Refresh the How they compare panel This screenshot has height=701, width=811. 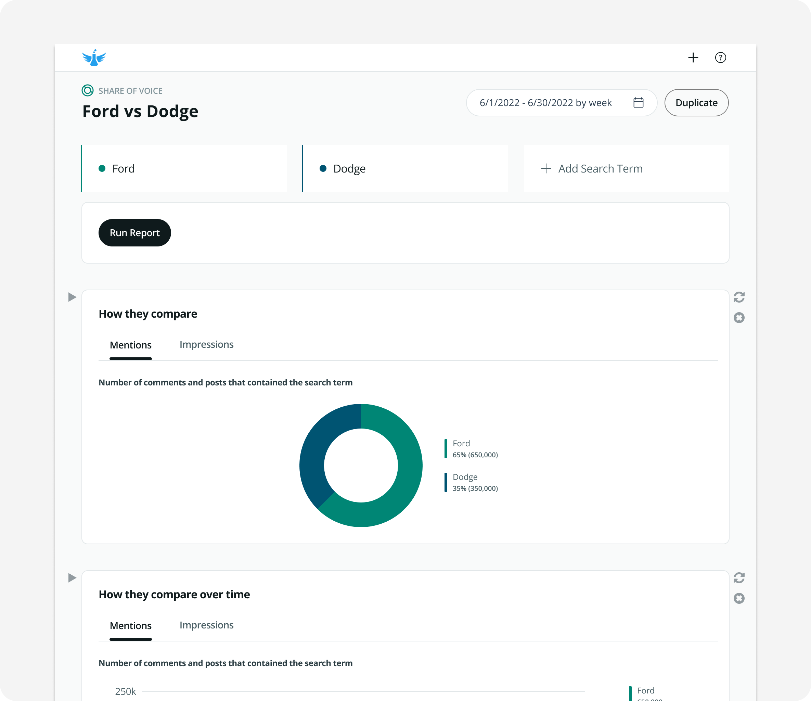739,297
